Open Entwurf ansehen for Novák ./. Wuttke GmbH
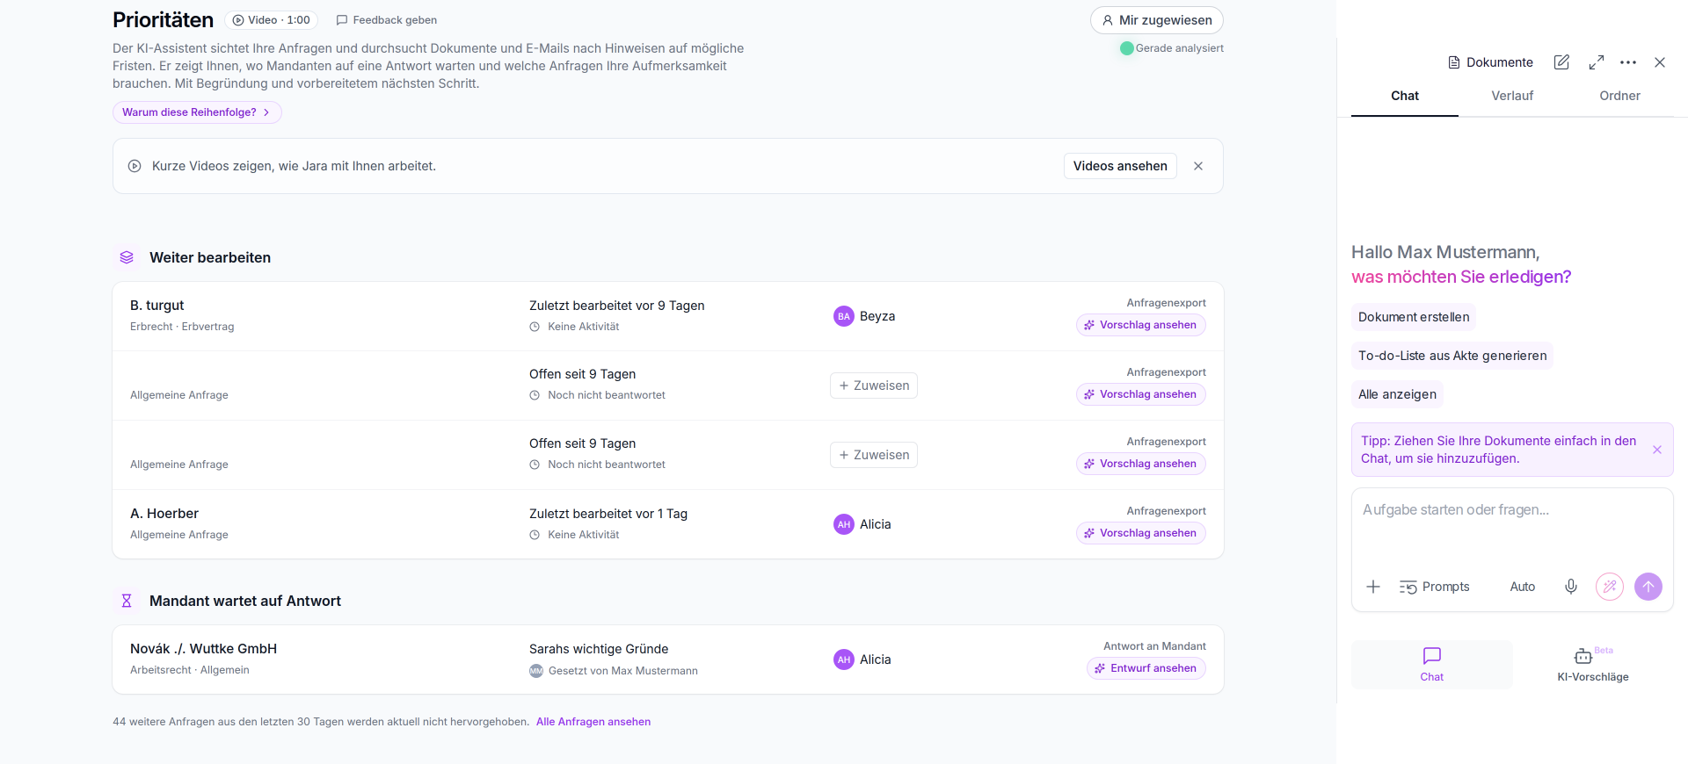1688x764 pixels. (1146, 668)
